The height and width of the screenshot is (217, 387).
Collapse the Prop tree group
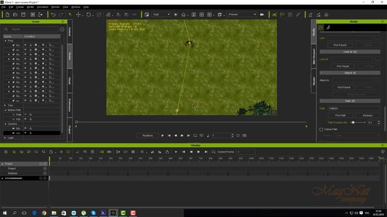5,41
